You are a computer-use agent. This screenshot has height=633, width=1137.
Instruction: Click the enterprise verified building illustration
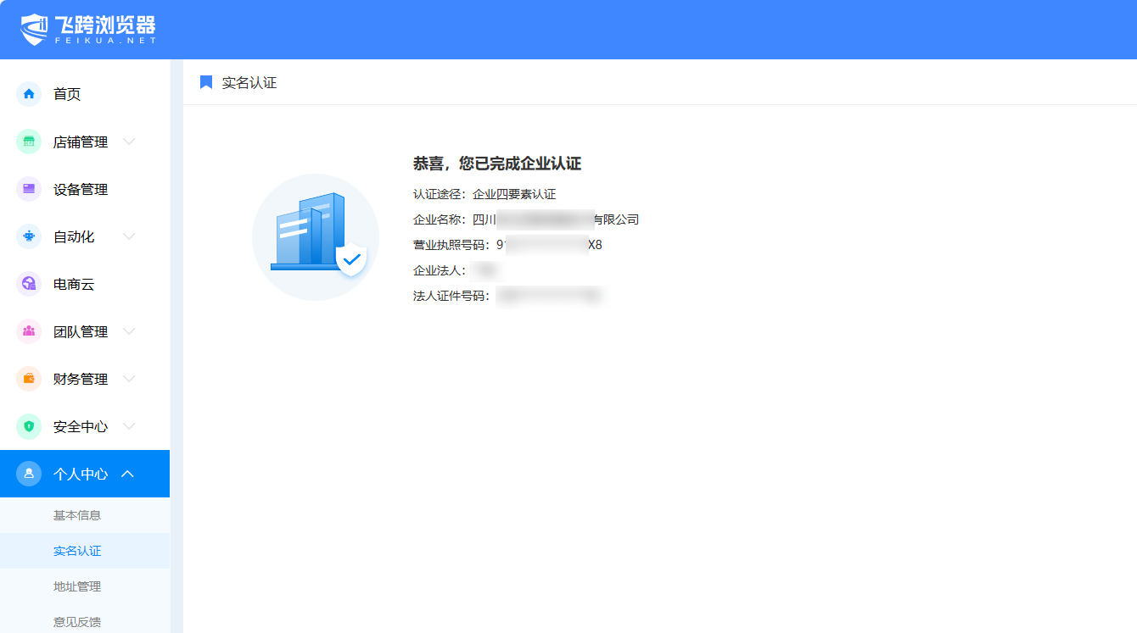(x=316, y=236)
